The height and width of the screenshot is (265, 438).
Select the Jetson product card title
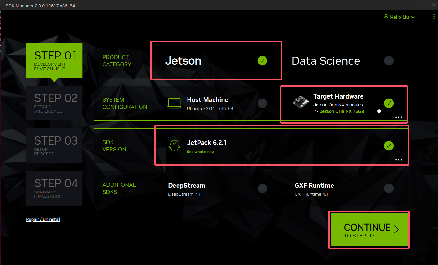[183, 61]
